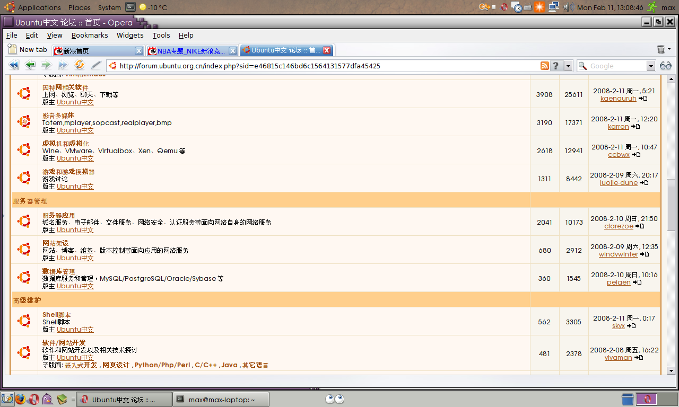
Task: Click the Google search field
Action: coord(616,66)
